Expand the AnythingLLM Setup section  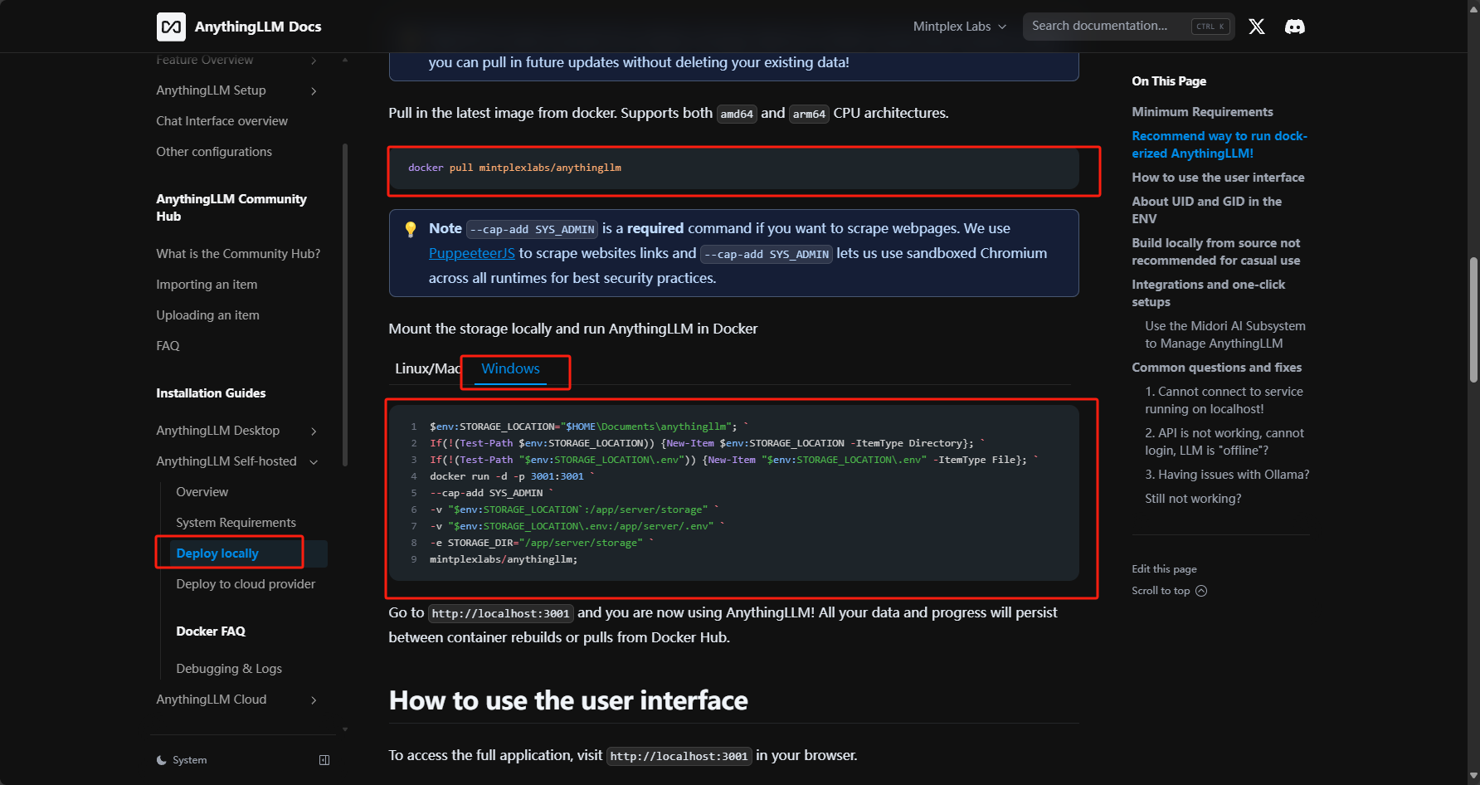click(314, 91)
